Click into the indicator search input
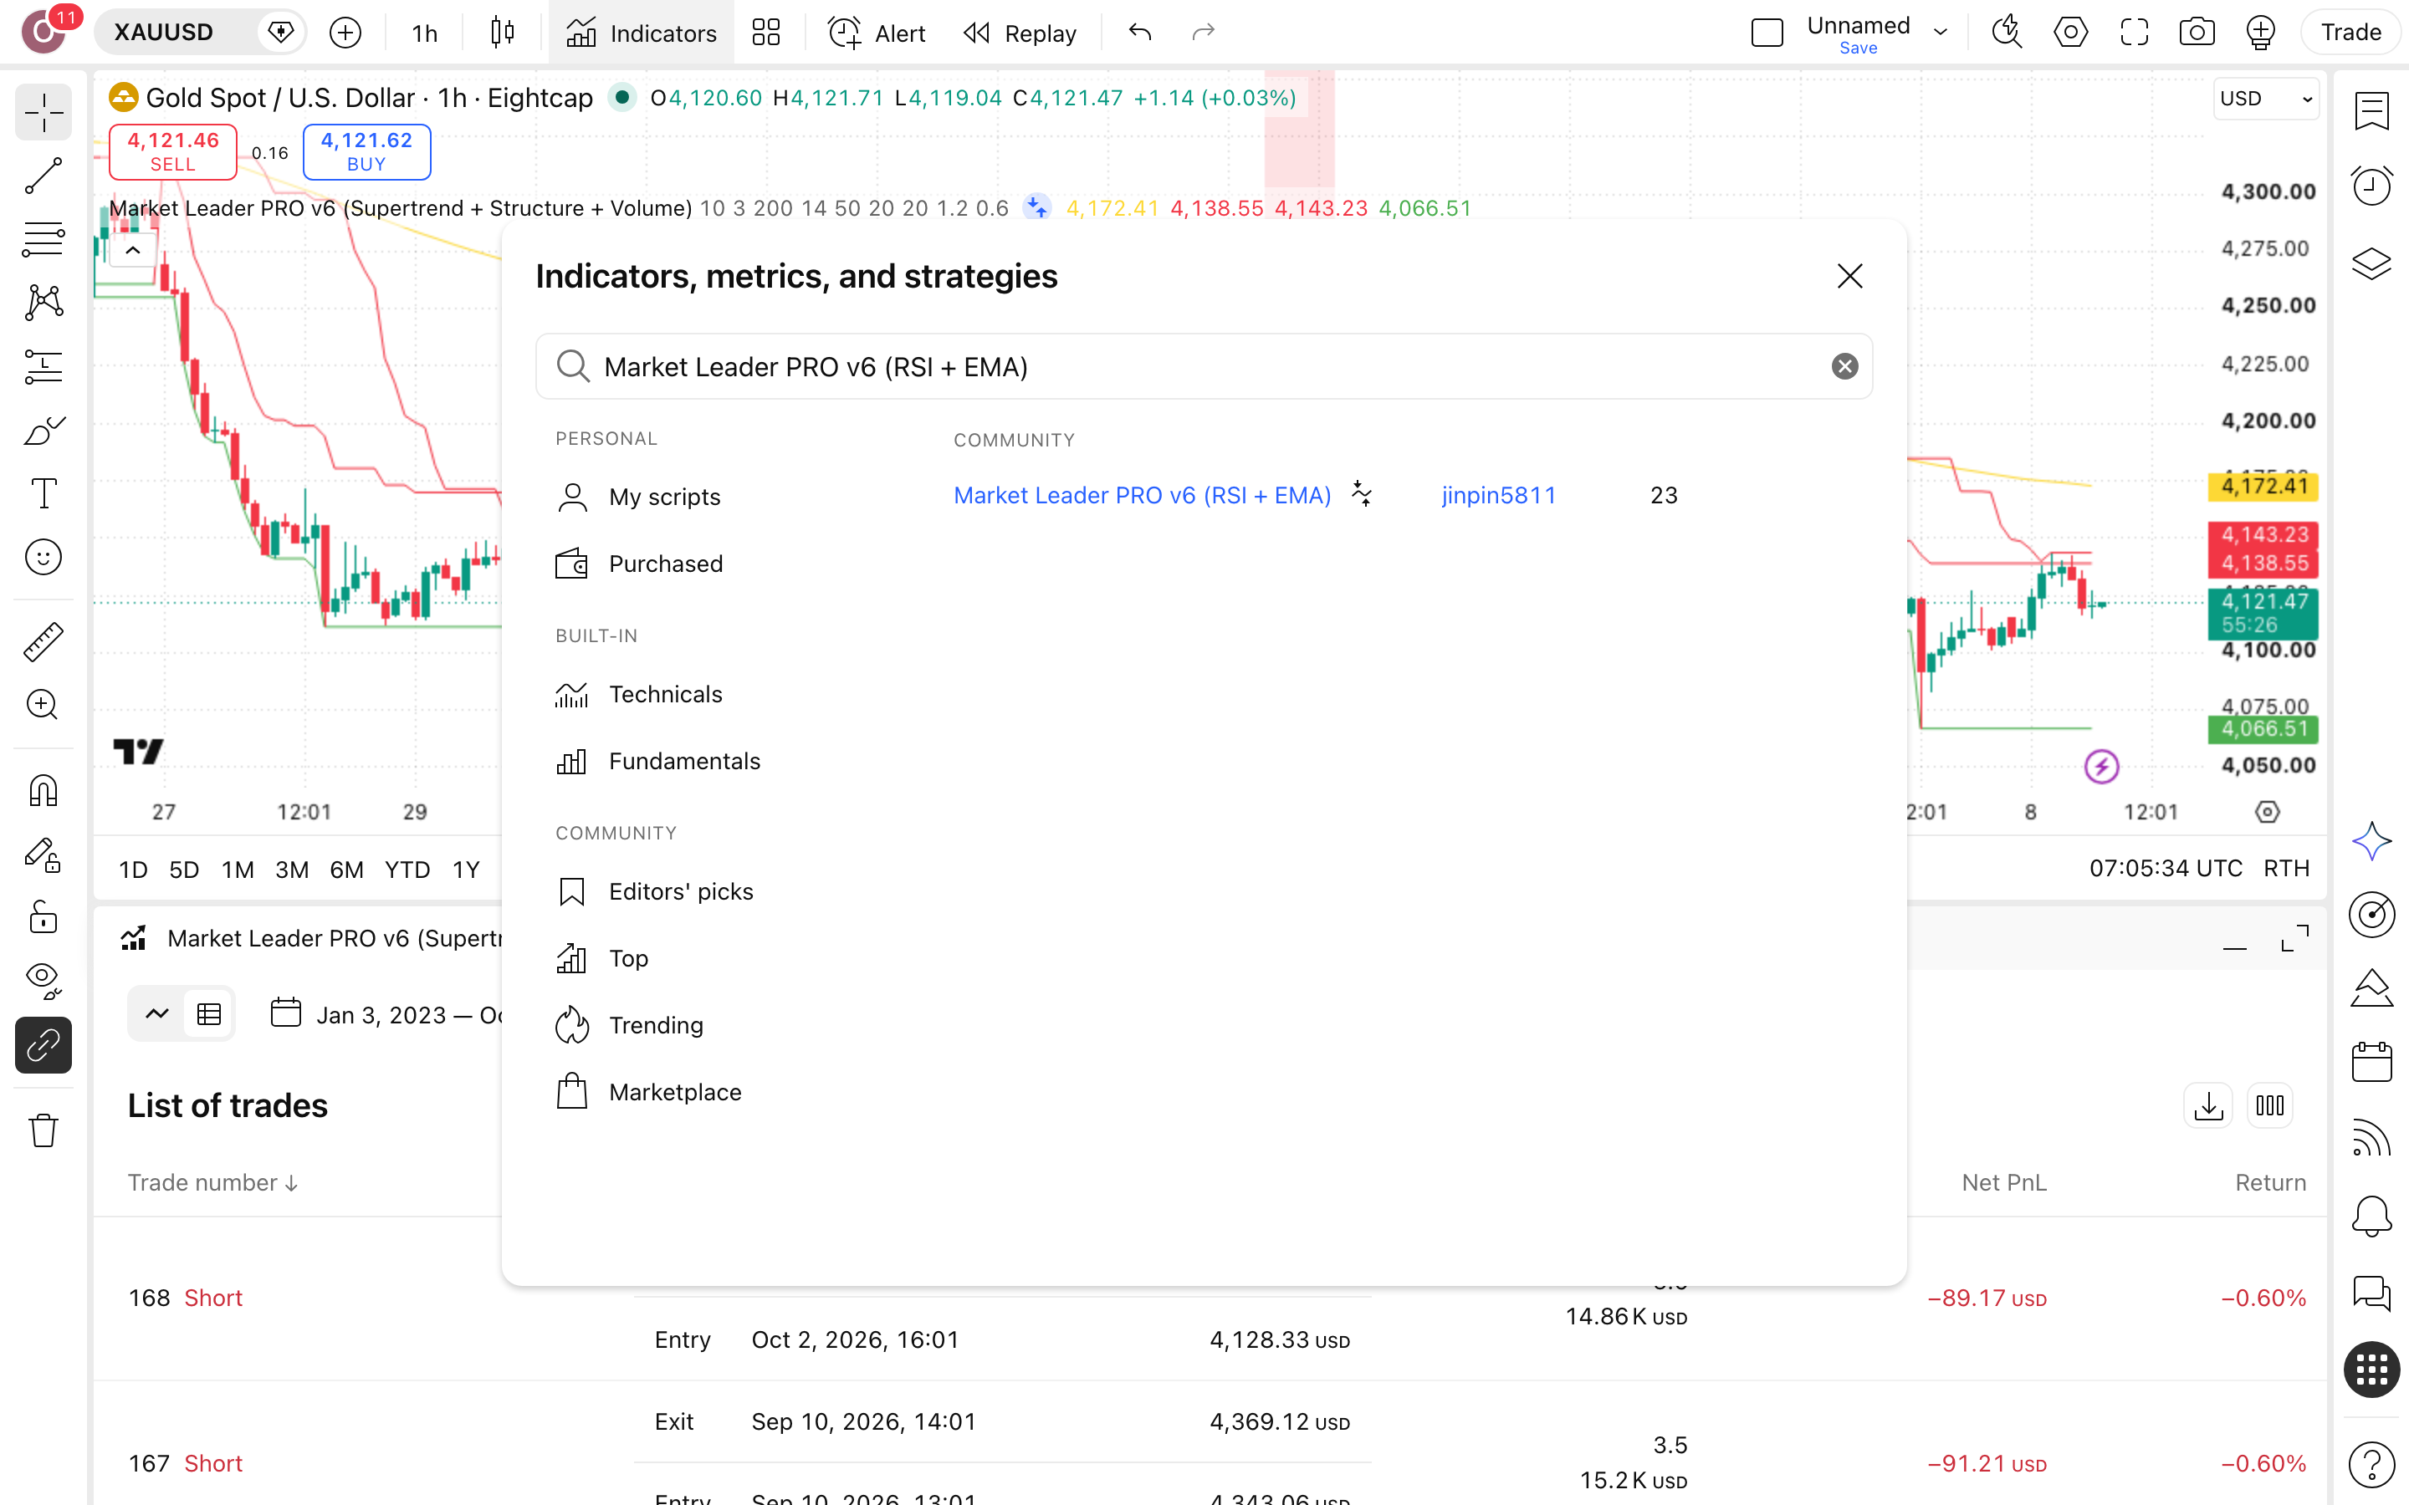Image resolution: width=2409 pixels, height=1505 pixels. point(1204,367)
